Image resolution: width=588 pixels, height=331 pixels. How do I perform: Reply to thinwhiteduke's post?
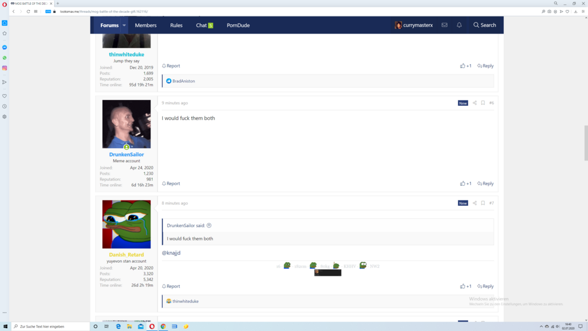485,66
